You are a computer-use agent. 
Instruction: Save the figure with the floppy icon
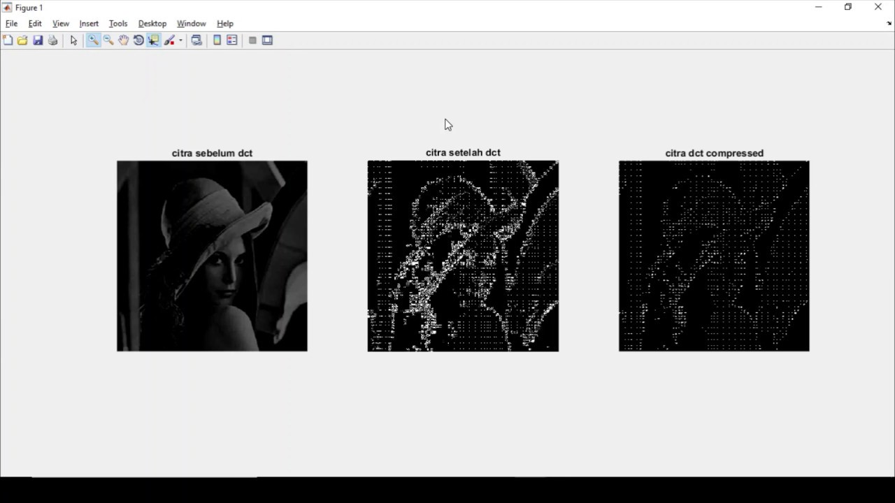coord(38,41)
